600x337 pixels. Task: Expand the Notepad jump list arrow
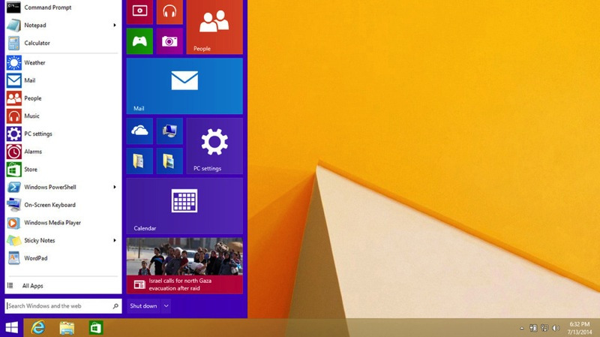tap(115, 26)
